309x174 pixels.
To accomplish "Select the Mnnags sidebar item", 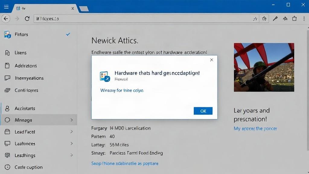I will [38, 120].
